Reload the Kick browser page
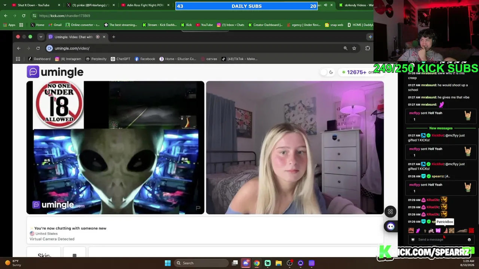The image size is (479, 269). point(24,16)
